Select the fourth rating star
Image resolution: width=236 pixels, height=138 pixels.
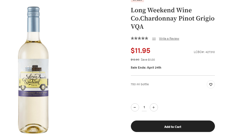143,38
